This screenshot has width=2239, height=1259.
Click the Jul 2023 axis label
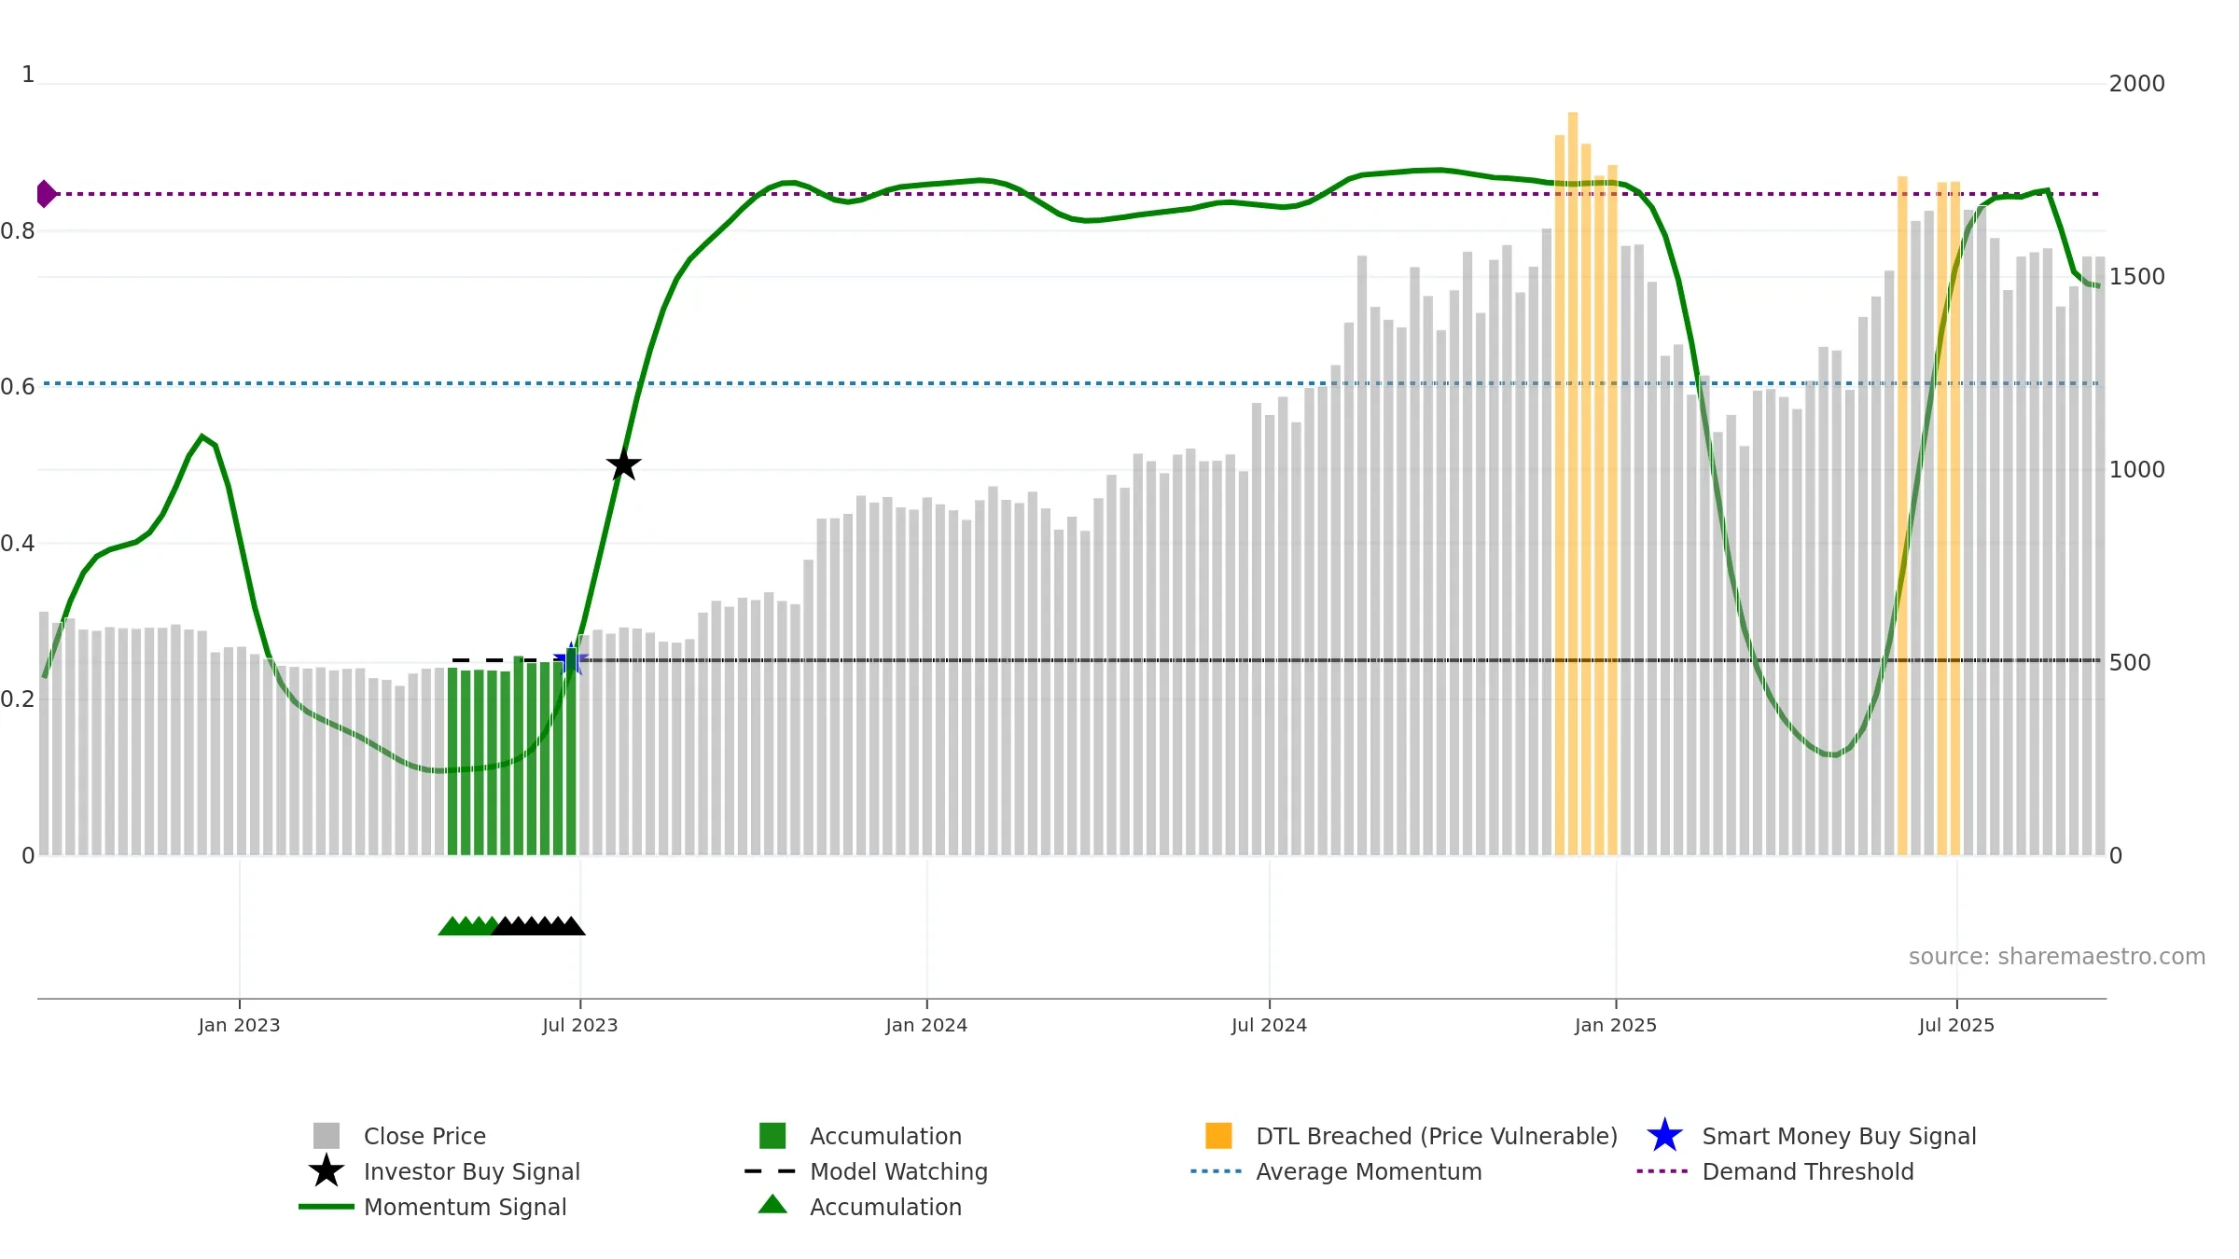pos(580,1026)
